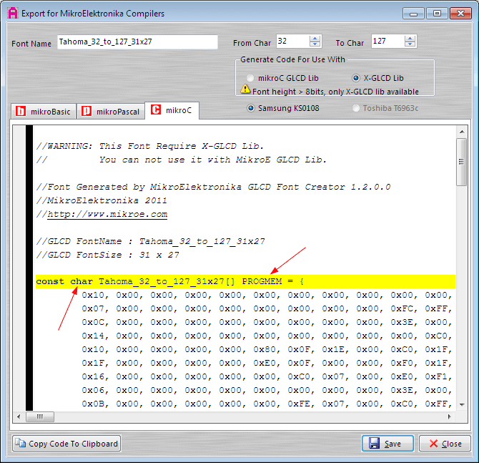The height and width of the screenshot is (463, 479).
Task: Click the highlighted 'const char Tahoma_32_to_127_31x27[]' line
Action: (x=245, y=281)
